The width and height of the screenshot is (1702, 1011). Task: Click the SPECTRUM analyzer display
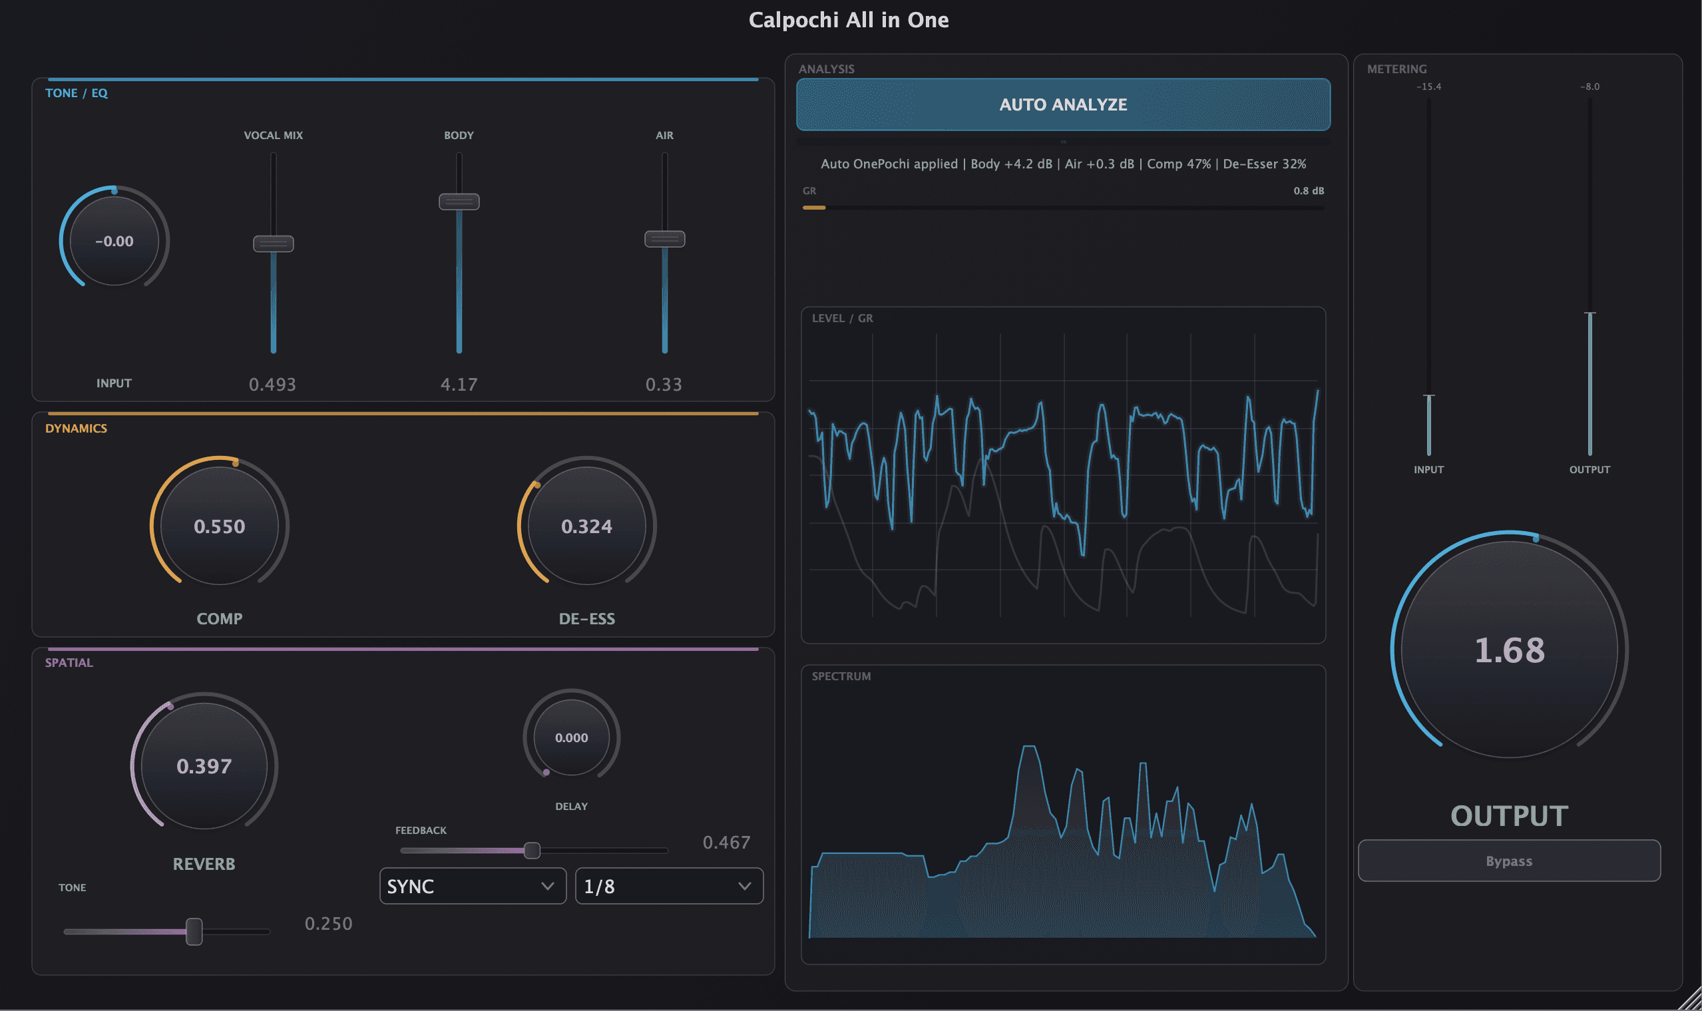(x=1063, y=817)
